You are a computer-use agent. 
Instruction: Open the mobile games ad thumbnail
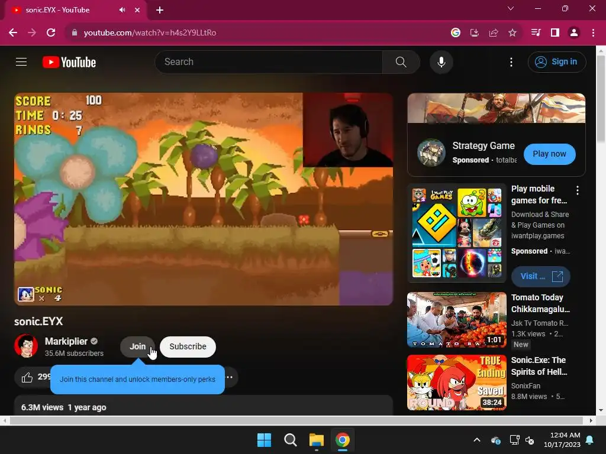tap(457, 232)
